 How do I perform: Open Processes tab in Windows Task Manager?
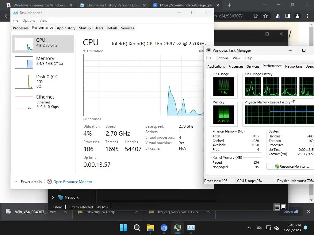[x=236, y=66]
